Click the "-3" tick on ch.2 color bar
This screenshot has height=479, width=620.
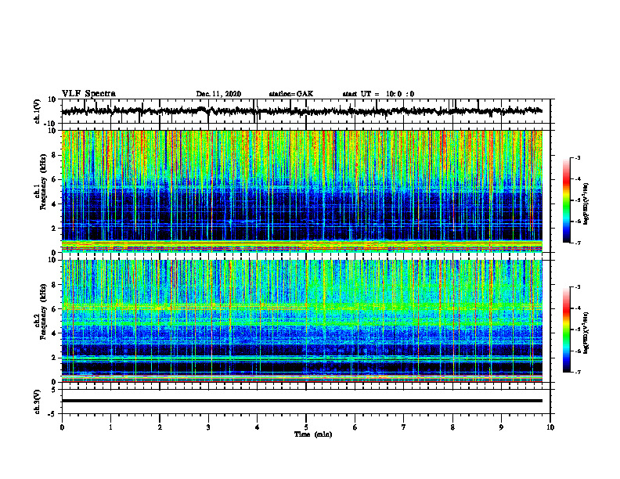tap(578, 287)
